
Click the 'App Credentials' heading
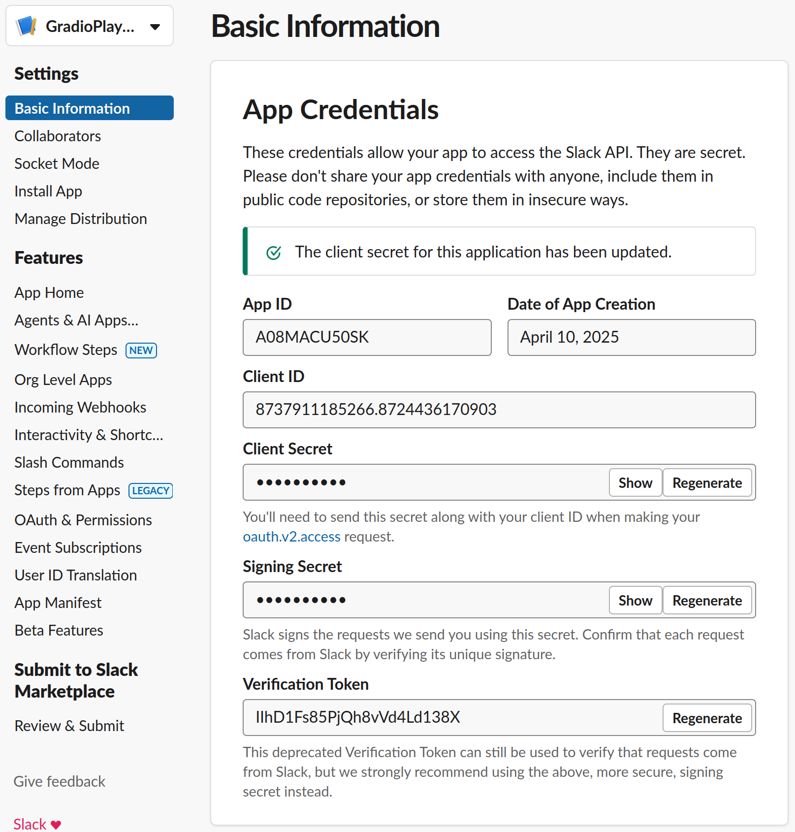(x=341, y=109)
